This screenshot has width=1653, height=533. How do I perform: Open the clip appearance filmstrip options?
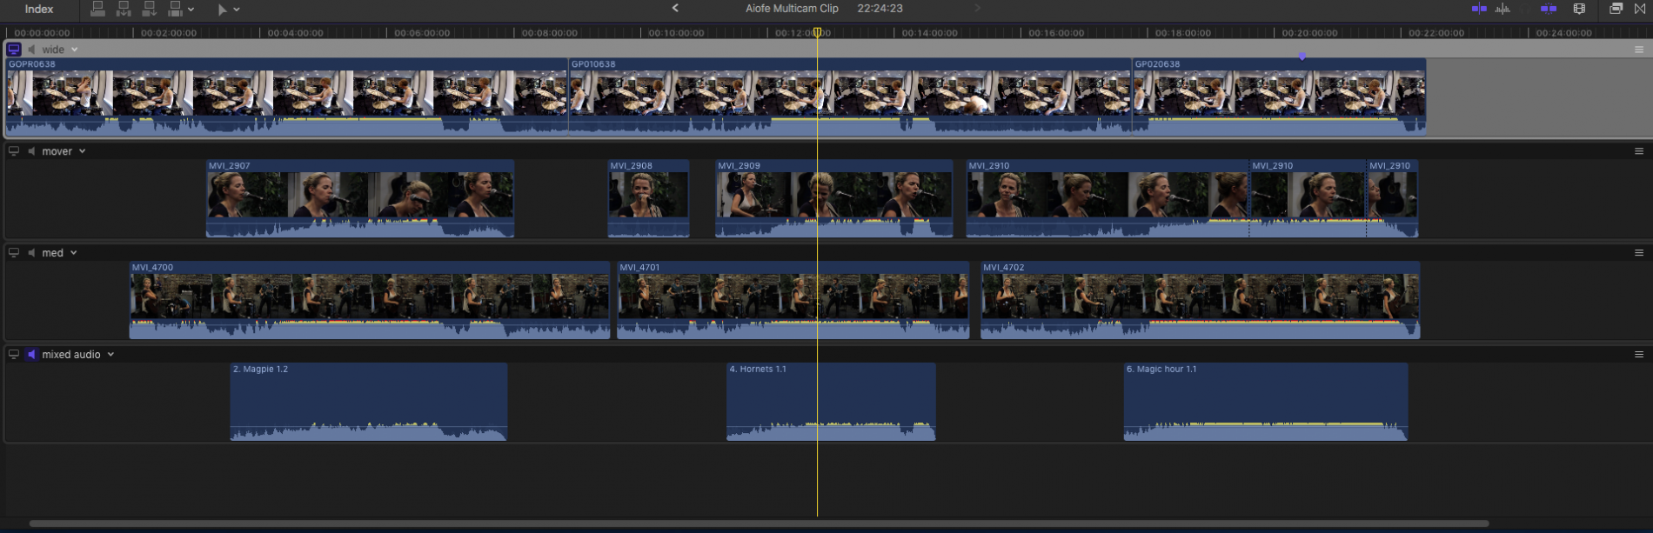tap(1579, 9)
